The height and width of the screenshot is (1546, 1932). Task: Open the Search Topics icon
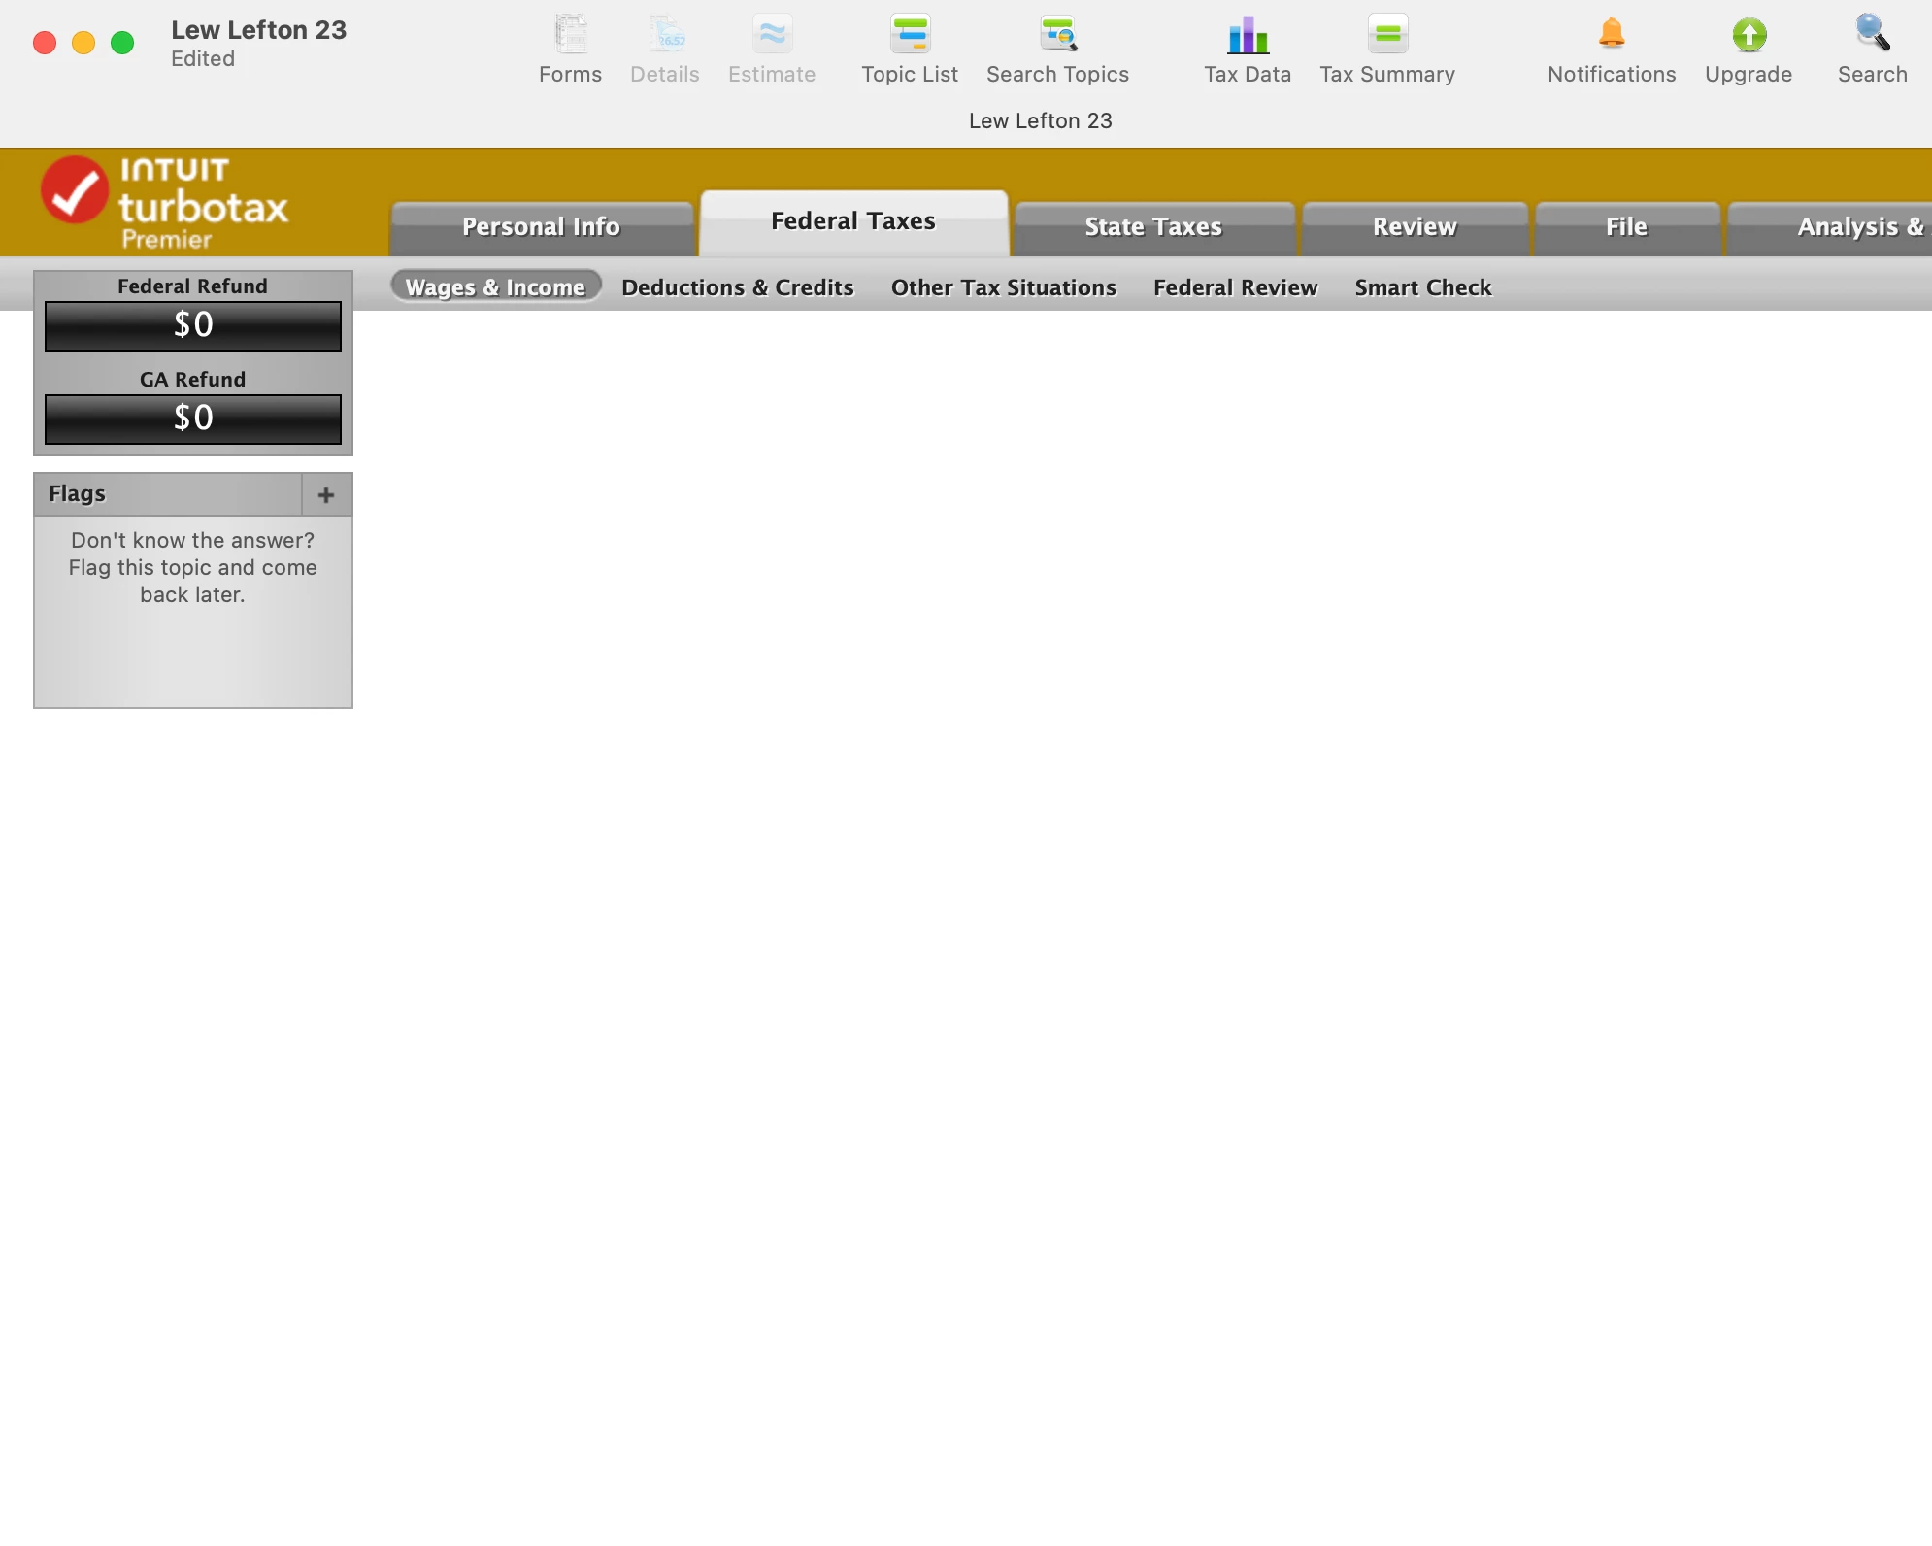coord(1057,35)
